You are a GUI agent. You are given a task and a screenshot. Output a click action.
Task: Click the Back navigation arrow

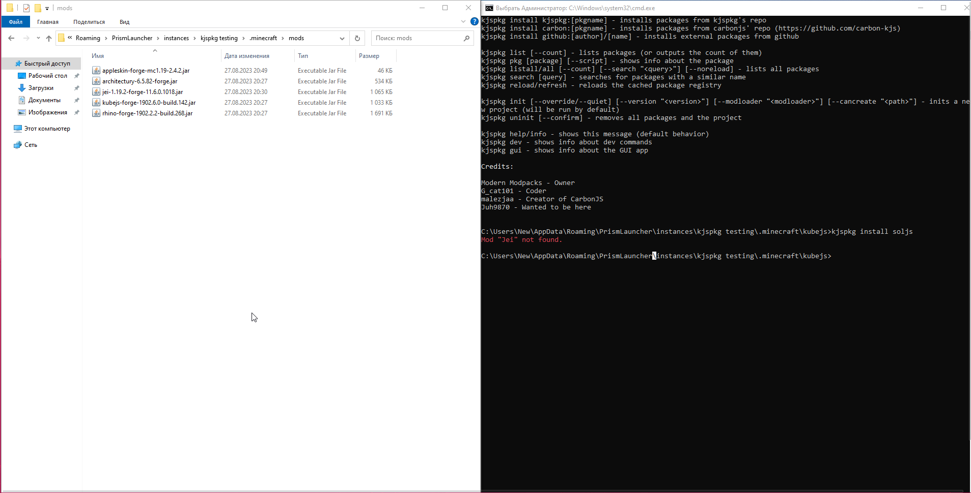[x=11, y=38]
